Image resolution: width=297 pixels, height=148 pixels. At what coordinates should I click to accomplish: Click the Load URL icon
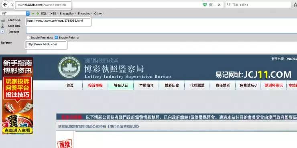pyautogui.click(x=3, y=20)
